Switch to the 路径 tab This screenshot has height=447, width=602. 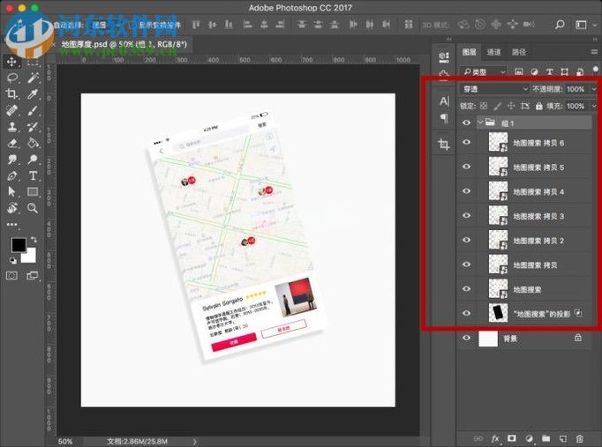click(x=519, y=52)
